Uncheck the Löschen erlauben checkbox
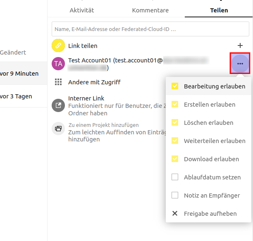253x241 pixels. (175, 122)
